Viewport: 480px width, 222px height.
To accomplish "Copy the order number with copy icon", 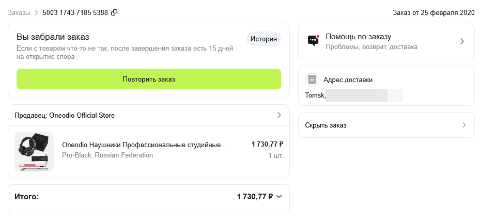I will click(114, 12).
